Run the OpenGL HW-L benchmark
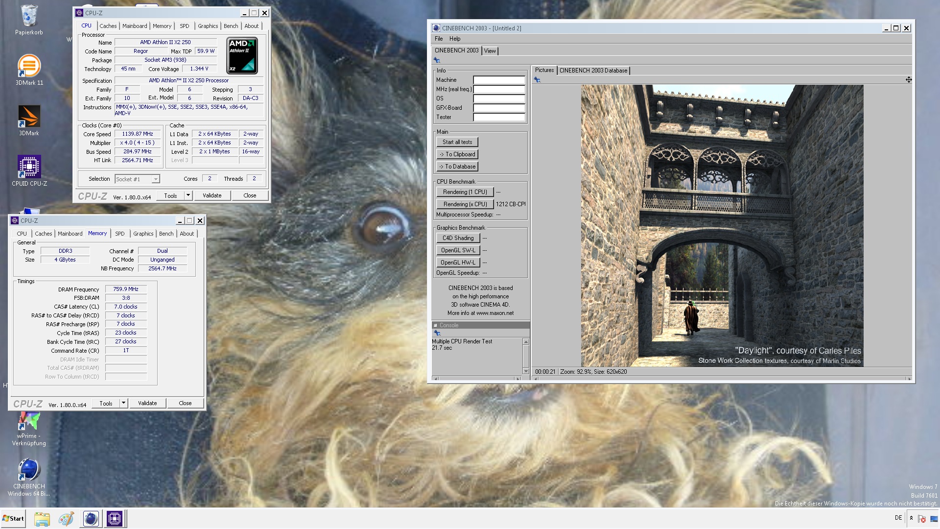Screen dimensions: 940x529 (458, 263)
